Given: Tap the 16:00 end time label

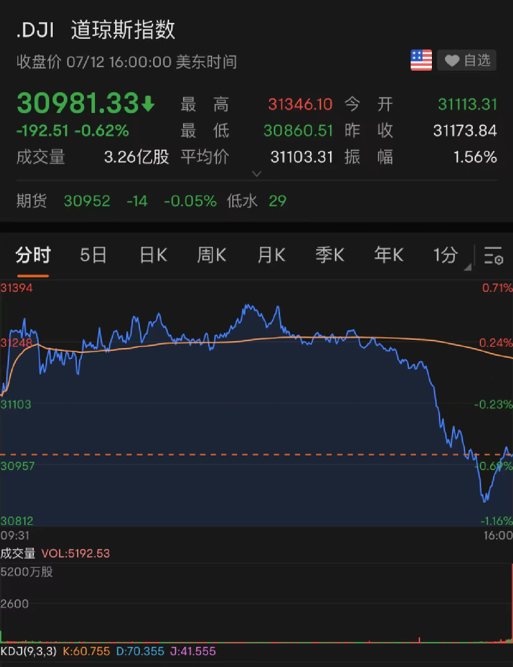Looking at the screenshot, I should click(x=498, y=535).
